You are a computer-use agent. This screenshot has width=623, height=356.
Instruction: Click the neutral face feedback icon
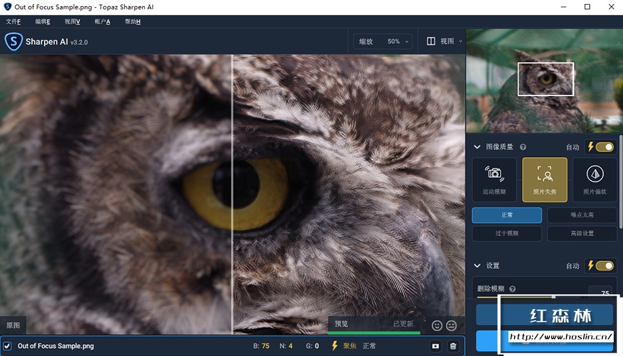[452, 326]
